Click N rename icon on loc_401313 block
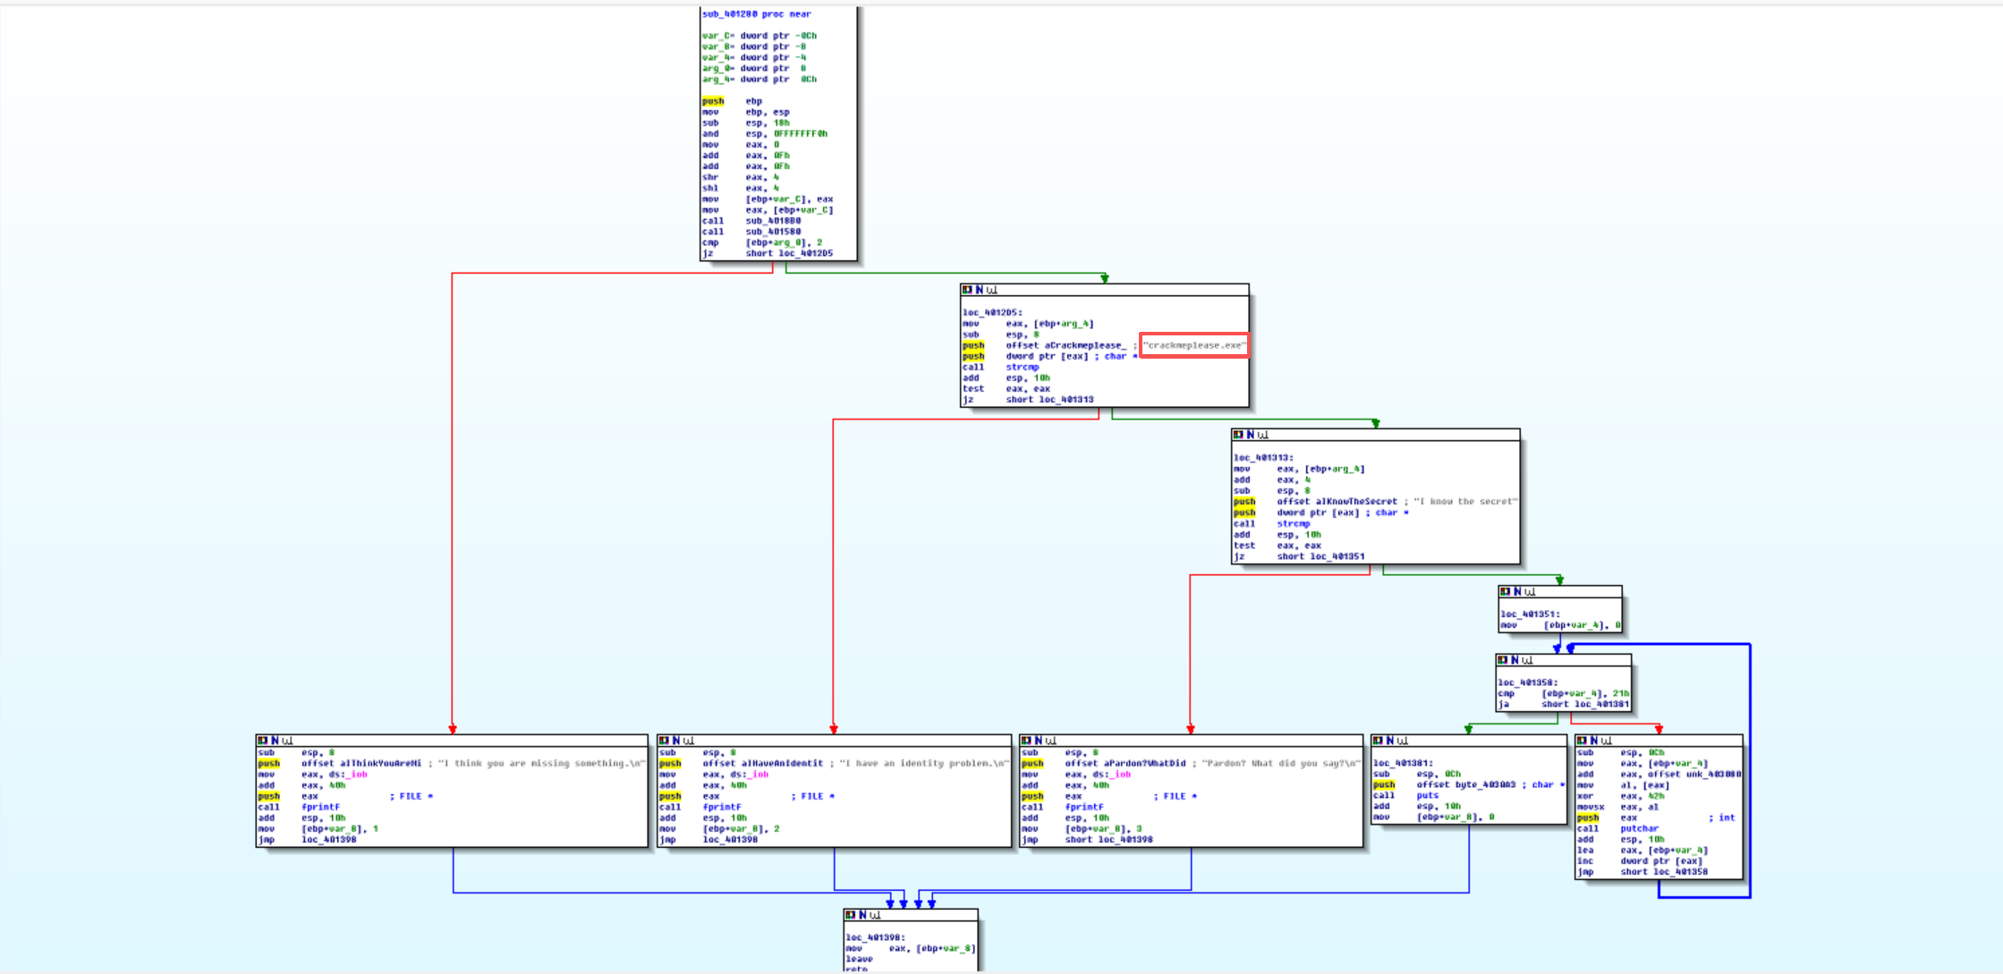The image size is (2003, 974). (1251, 435)
